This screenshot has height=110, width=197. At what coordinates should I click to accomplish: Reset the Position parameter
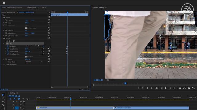[49, 20]
